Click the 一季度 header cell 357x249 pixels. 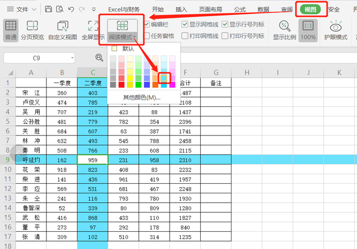(62, 83)
